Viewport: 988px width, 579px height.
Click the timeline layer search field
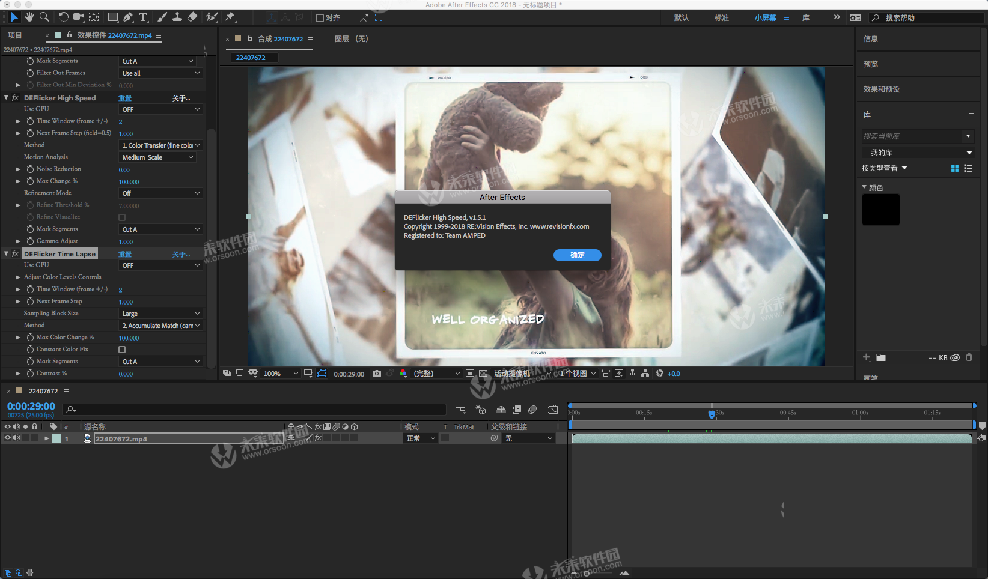(255, 410)
